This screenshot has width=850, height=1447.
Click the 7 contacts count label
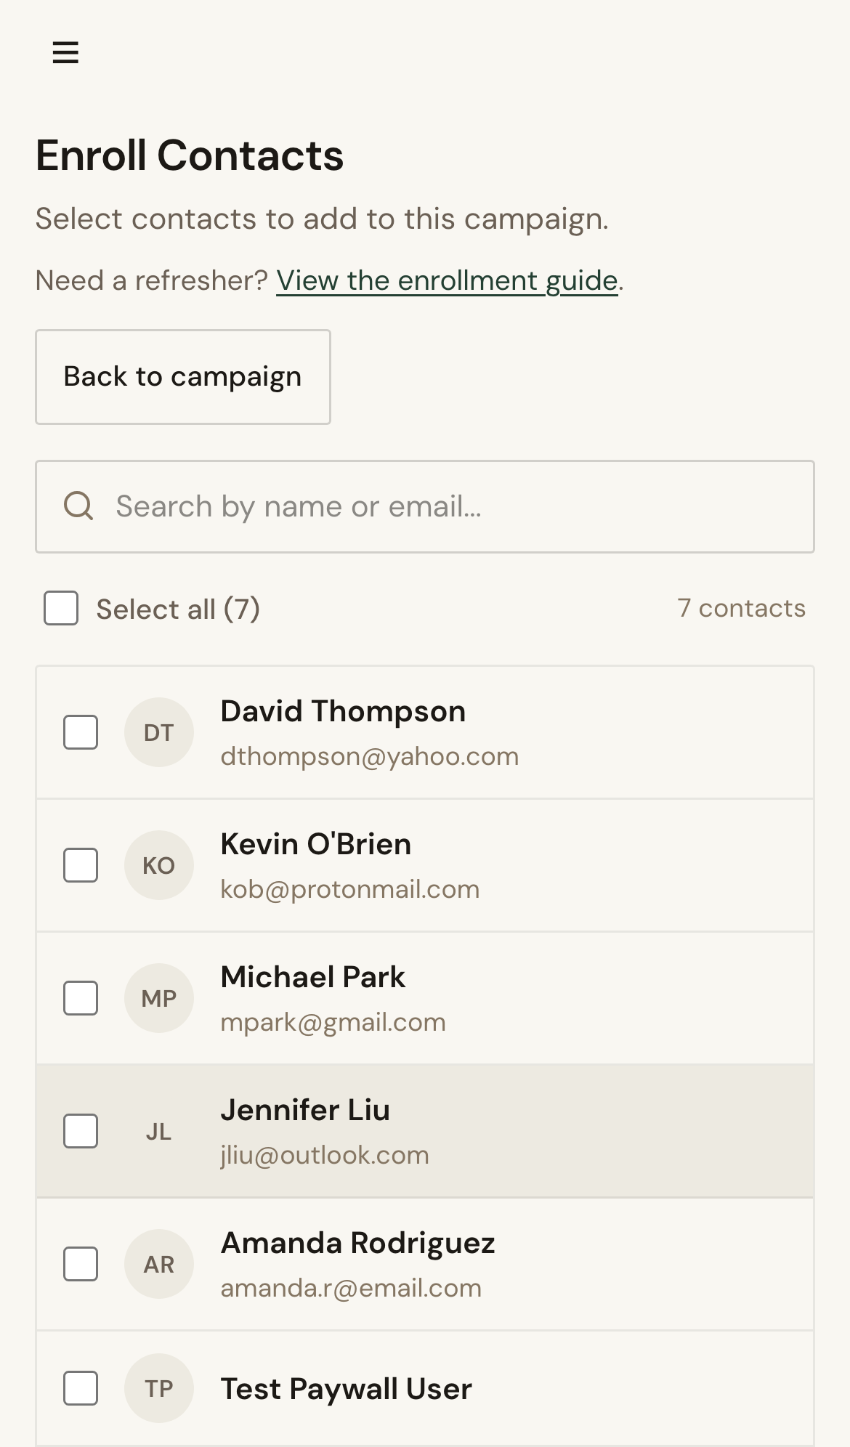(741, 608)
